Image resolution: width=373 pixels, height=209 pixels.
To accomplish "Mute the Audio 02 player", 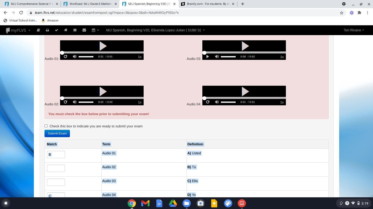I will 75,102.
